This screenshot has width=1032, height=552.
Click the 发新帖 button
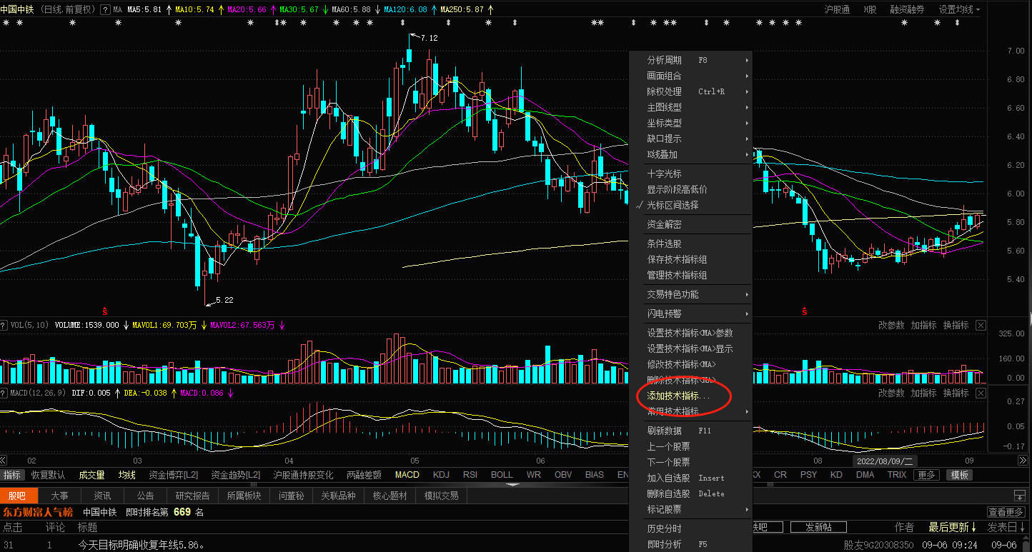818,527
